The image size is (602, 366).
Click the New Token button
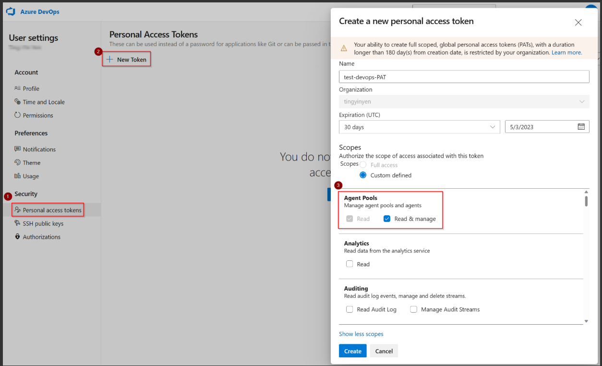coord(127,60)
